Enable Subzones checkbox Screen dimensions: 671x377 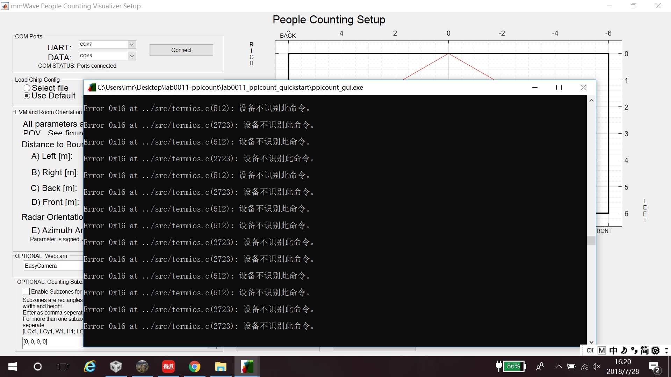pyautogui.click(x=26, y=291)
